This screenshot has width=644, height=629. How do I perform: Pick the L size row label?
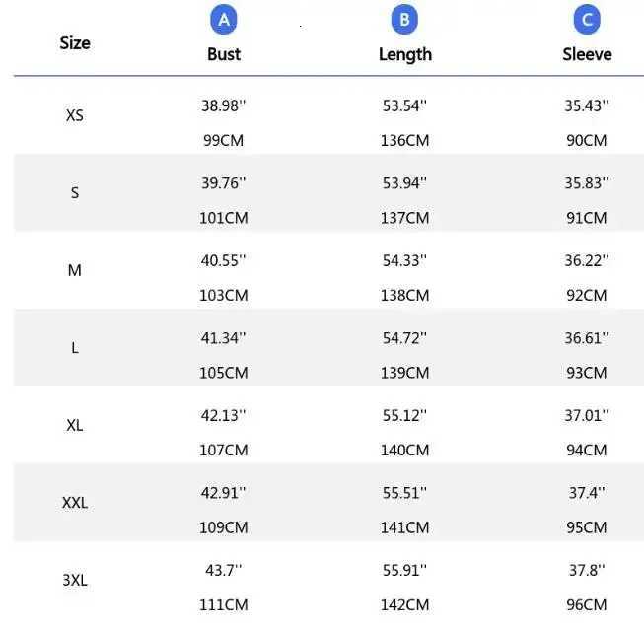coord(75,347)
